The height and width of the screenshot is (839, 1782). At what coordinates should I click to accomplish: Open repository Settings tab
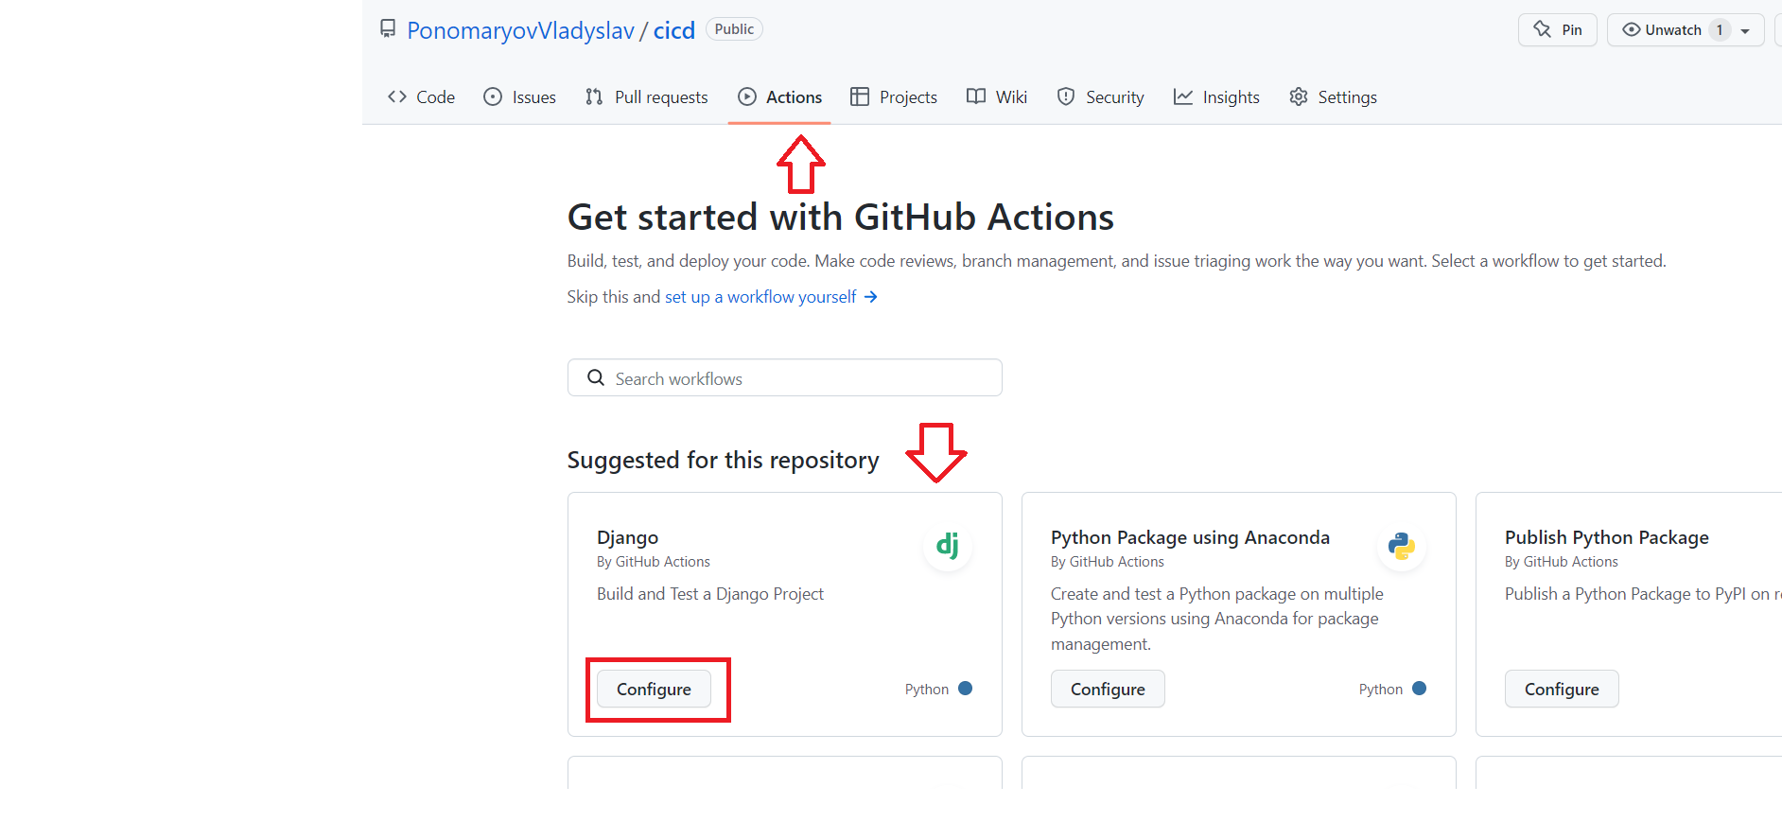(x=1334, y=97)
